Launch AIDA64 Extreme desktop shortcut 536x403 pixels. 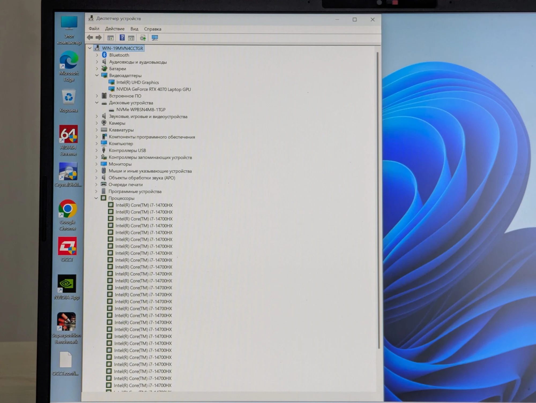pos(68,141)
